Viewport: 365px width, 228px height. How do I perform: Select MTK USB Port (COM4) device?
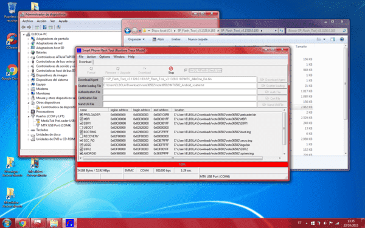coord(56,125)
